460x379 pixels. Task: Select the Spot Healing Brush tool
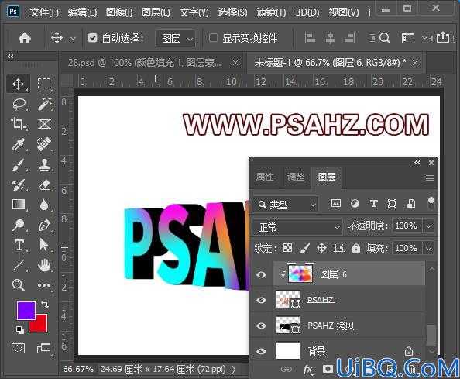44,144
